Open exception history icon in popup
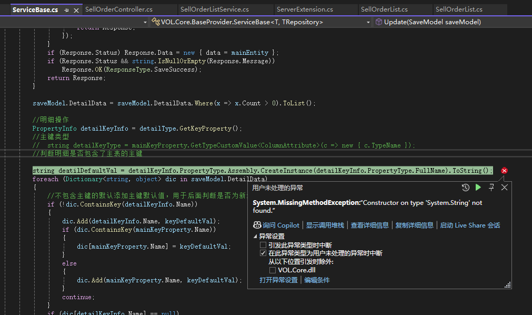The width and height of the screenshot is (532, 315). click(466, 187)
